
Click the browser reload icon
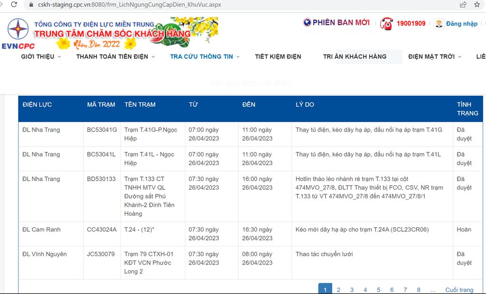tap(14, 5)
